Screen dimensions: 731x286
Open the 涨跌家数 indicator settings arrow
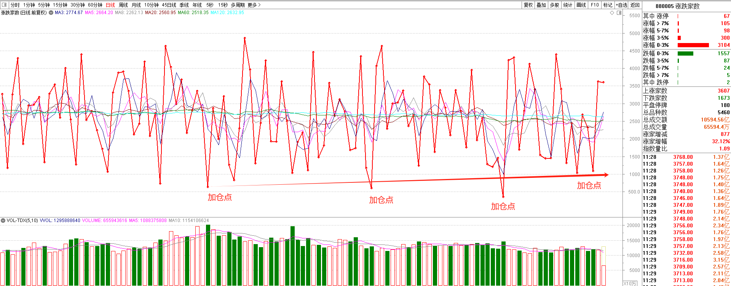tap(51, 13)
